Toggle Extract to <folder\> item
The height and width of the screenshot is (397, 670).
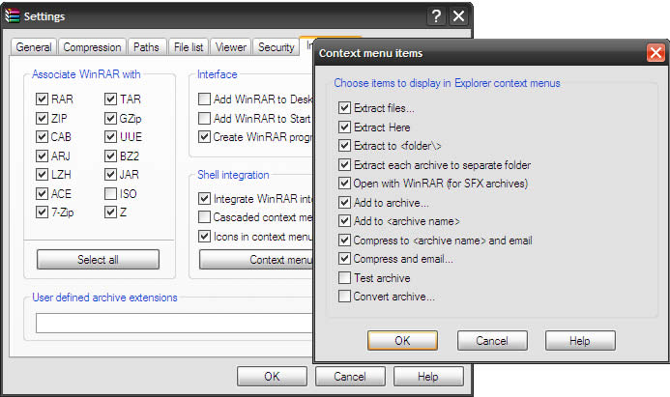pyautogui.click(x=344, y=145)
